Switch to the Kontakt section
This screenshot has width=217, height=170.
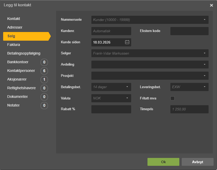pos(14,19)
